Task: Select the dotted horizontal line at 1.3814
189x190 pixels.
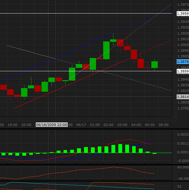Action: pos(86,97)
